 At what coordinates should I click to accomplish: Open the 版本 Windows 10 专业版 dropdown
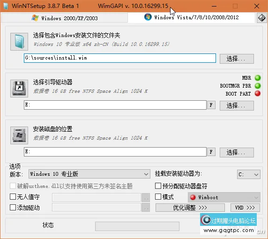tap(89, 174)
